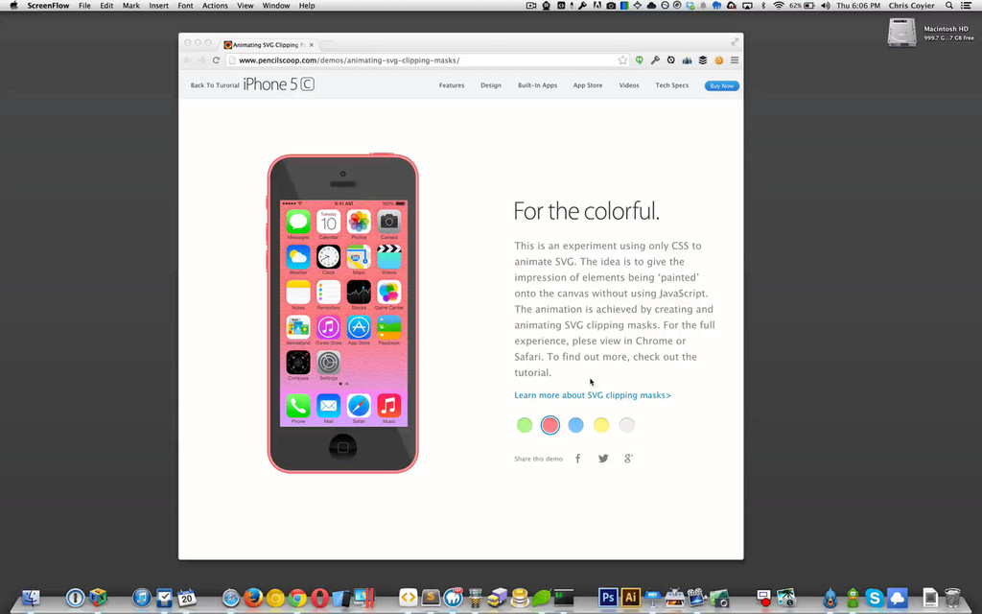The height and width of the screenshot is (614, 982).
Task: Open Google Chrome in the dock
Action: (x=297, y=598)
